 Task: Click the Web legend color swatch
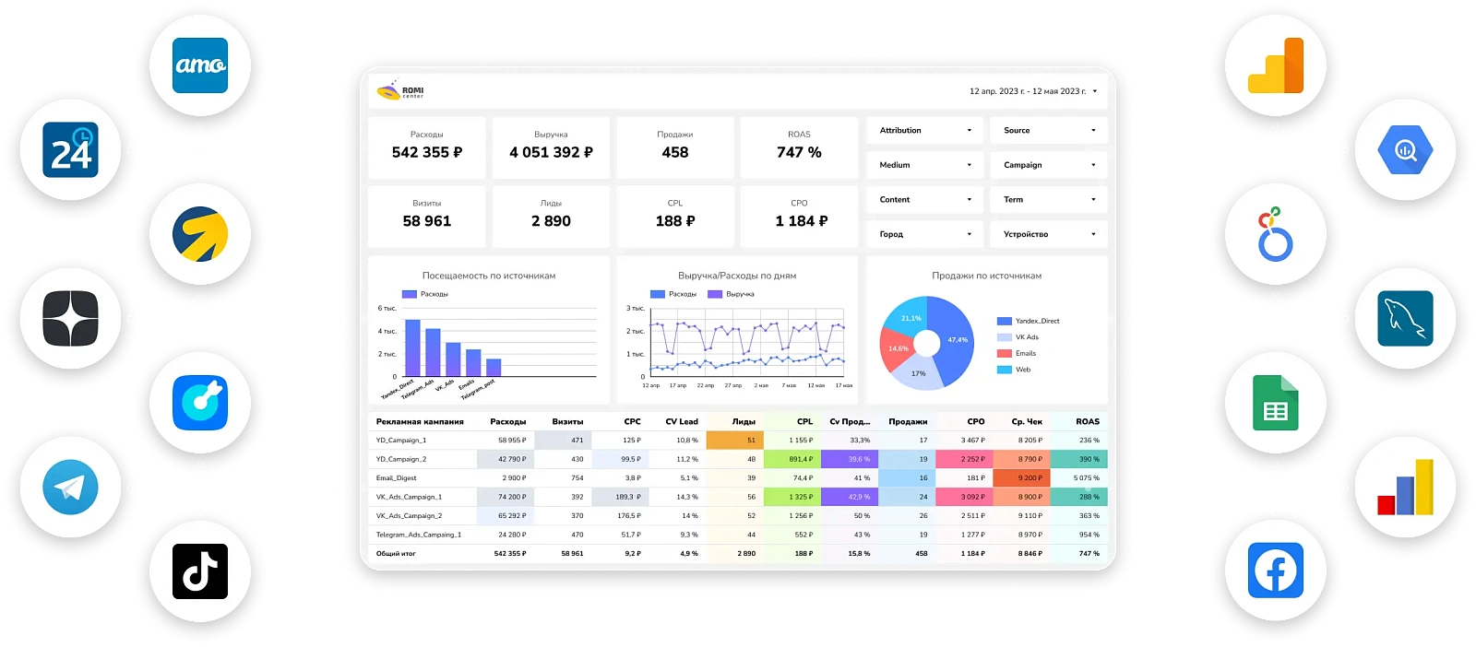coord(1005,370)
